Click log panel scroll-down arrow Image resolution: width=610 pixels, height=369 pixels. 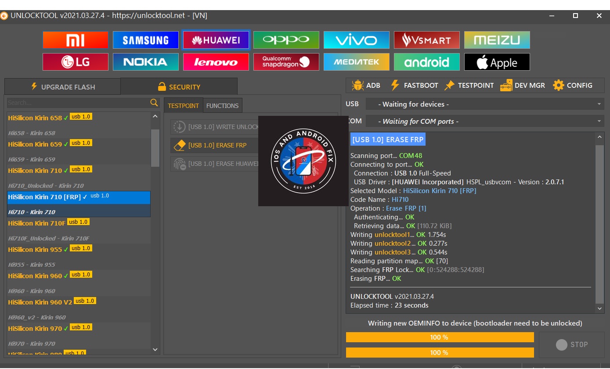pyautogui.click(x=600, y=308)
